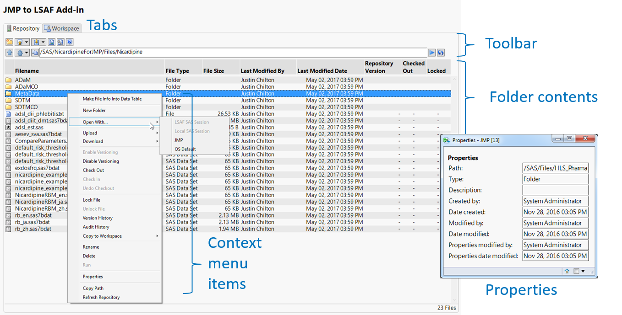Select the ADaM folder icon
The image size is (622, 315).
coord(8,80)
